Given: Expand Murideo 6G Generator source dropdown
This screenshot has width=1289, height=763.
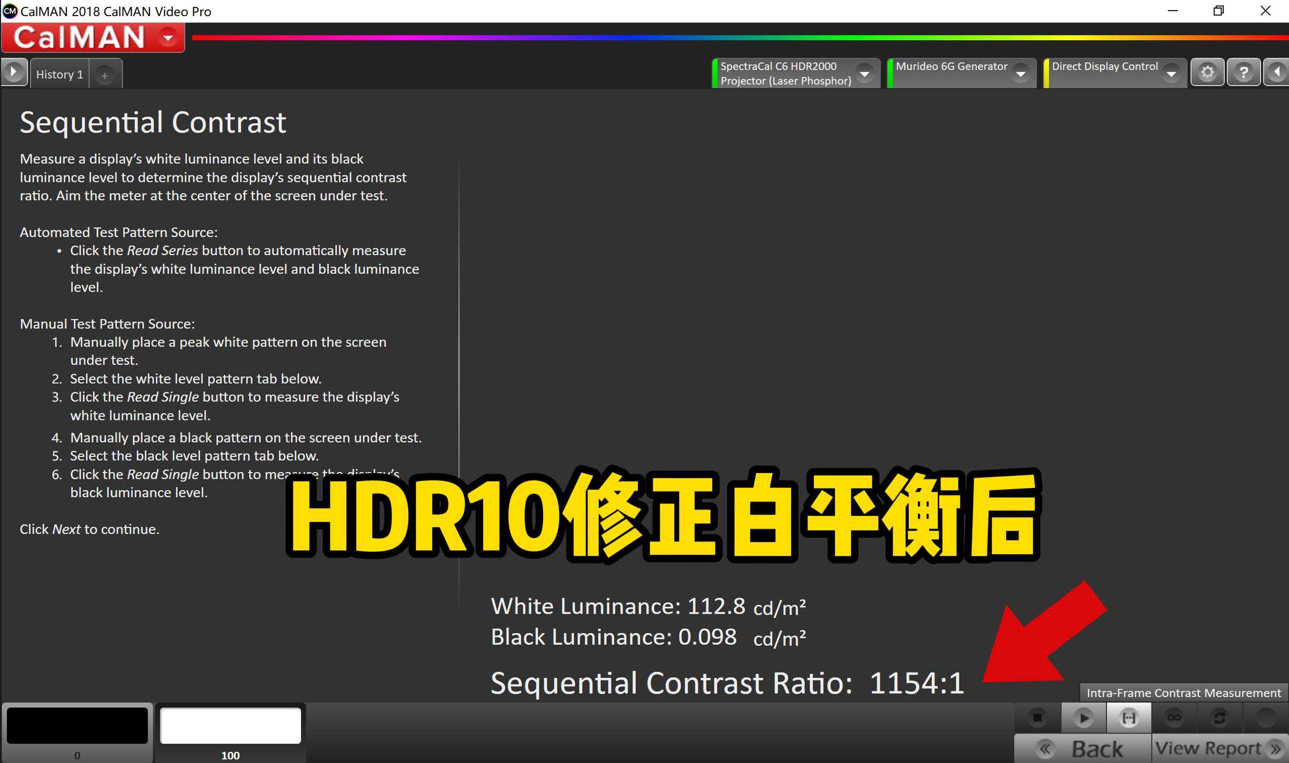Looking at the screenshot, I should [x=1021, y=74].
